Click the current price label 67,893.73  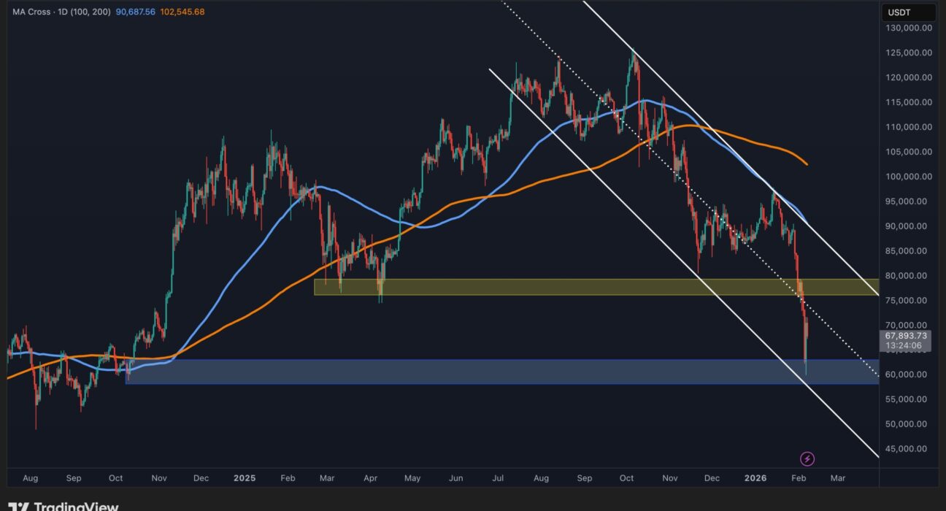click(905, 336)
